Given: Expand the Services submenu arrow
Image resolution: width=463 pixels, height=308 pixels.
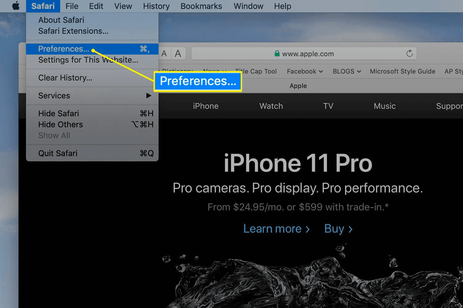Looking at the screenshot, I should (149, 95).
